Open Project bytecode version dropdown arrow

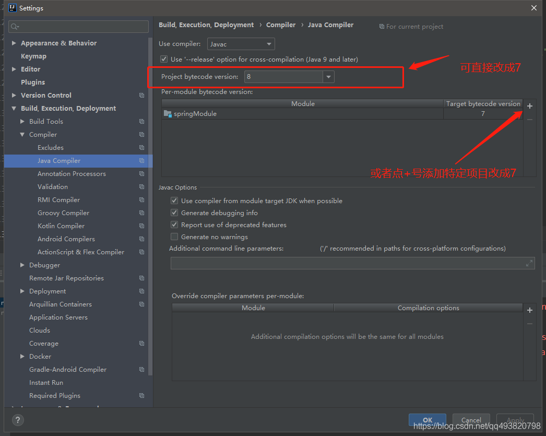(328, 77)
